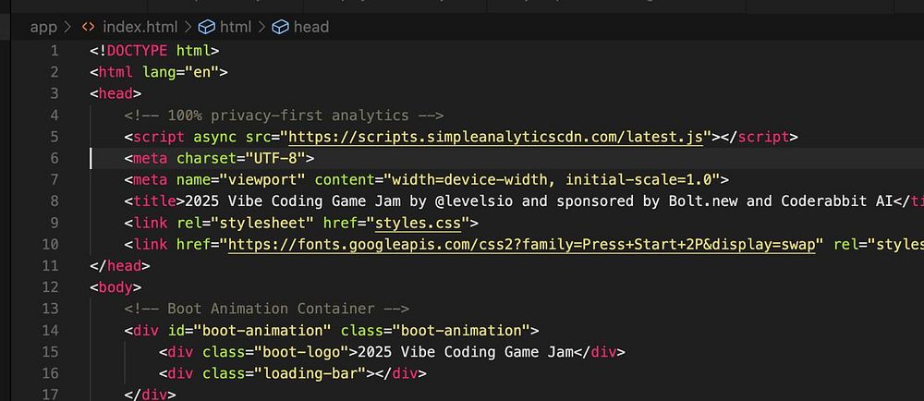
Task: Select the "head" symbol in breadcrumb
Action: [x=311, y=27]
